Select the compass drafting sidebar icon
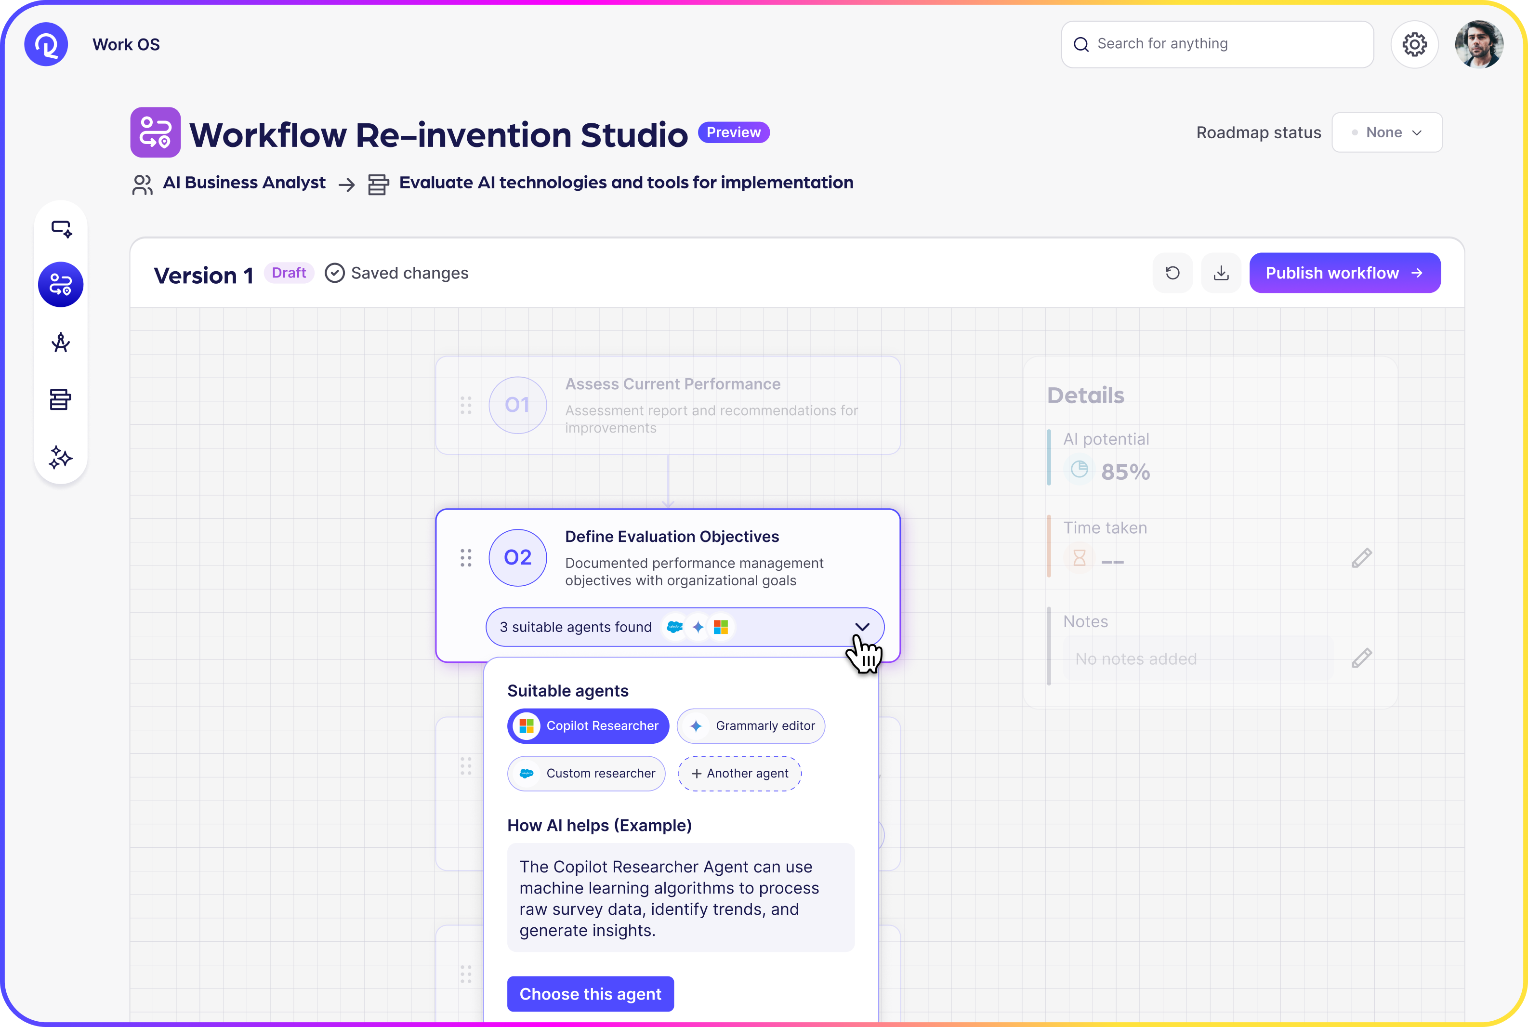Screen dimensions: 1528x1027 tap(61, 342)
